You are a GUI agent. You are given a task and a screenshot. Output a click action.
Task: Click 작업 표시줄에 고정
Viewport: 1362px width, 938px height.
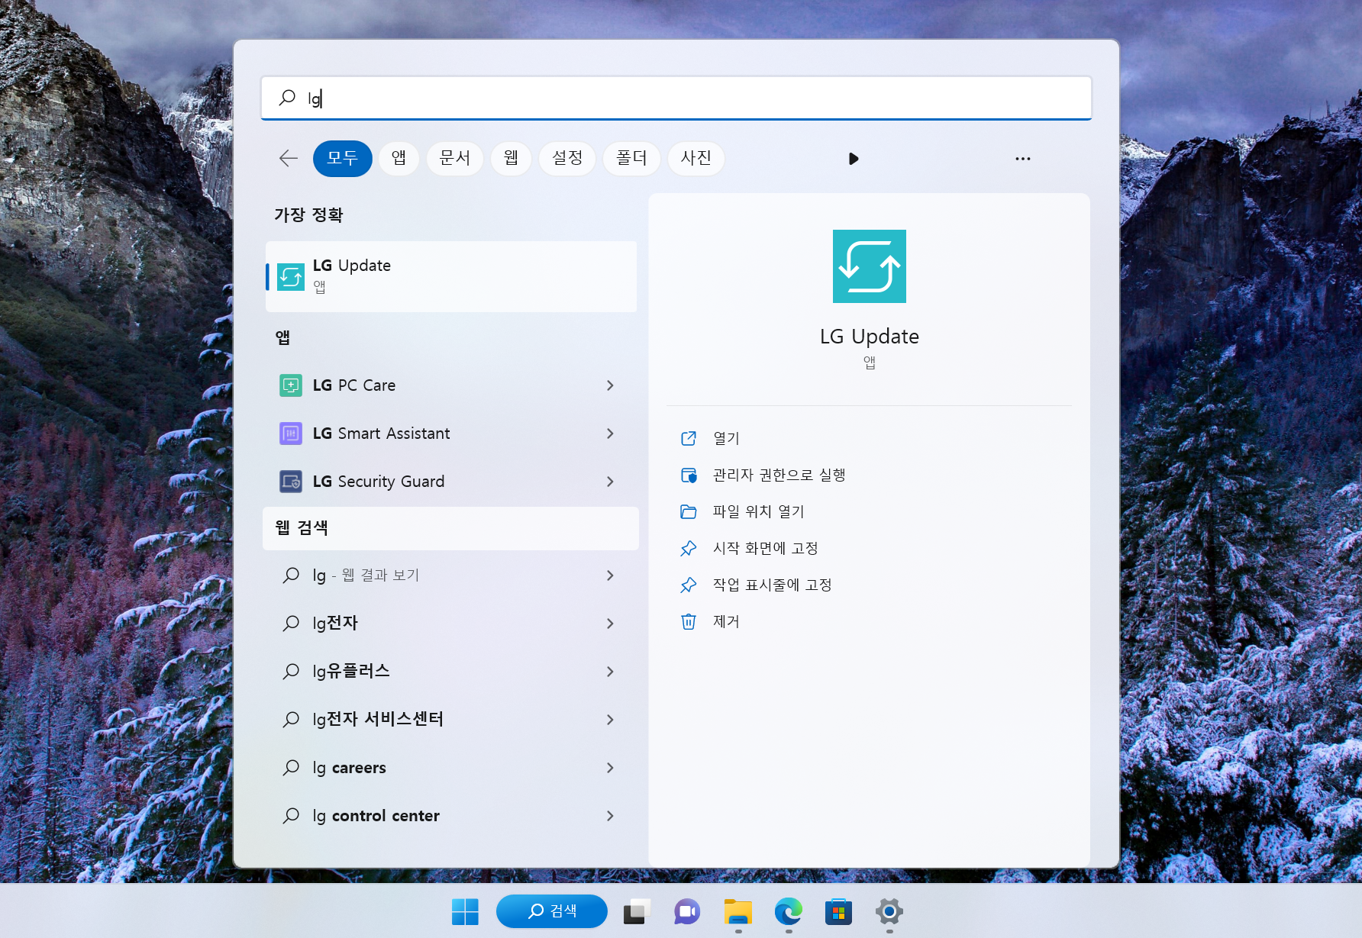(772, 585)
